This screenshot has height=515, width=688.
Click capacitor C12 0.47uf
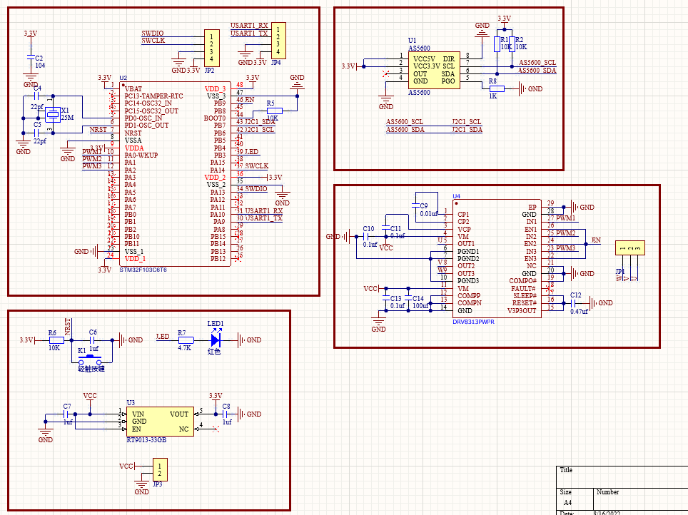click(x=574, y=303)
